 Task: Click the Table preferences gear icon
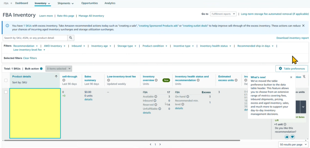[280, 69]
